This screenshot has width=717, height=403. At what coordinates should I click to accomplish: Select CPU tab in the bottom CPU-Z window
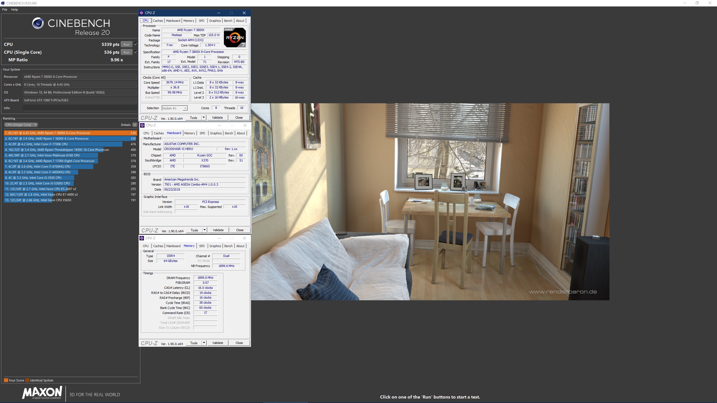tap(146, 246)
